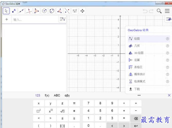
Task: Select the Slider a=2 tool
Action: coord(75,11)
